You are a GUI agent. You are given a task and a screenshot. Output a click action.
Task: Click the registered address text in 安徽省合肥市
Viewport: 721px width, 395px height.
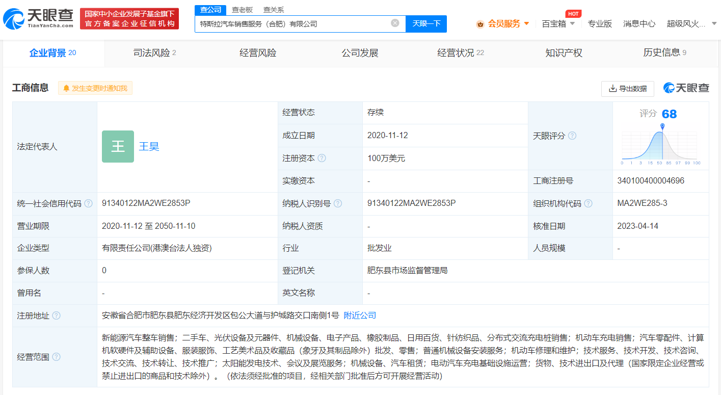pos(220,315)
